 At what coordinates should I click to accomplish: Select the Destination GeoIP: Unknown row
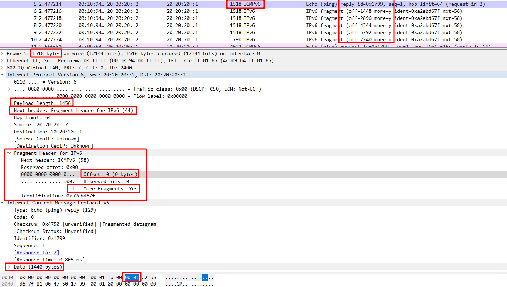tap(54, 146)
